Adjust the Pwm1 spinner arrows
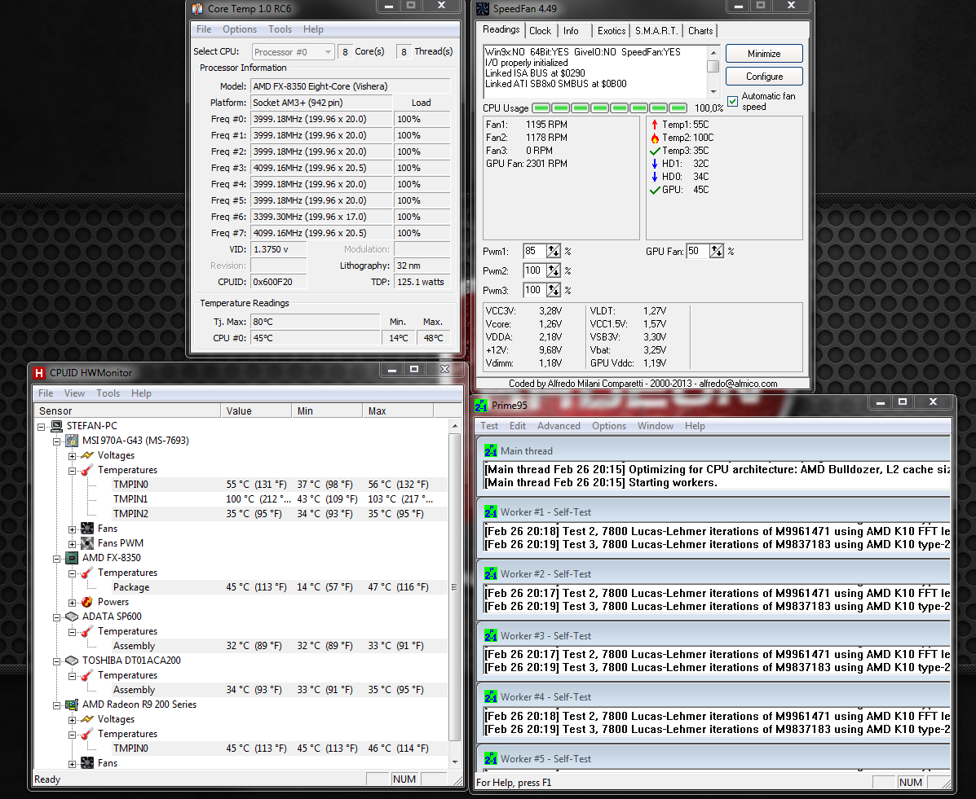 [x=554, y=251]
